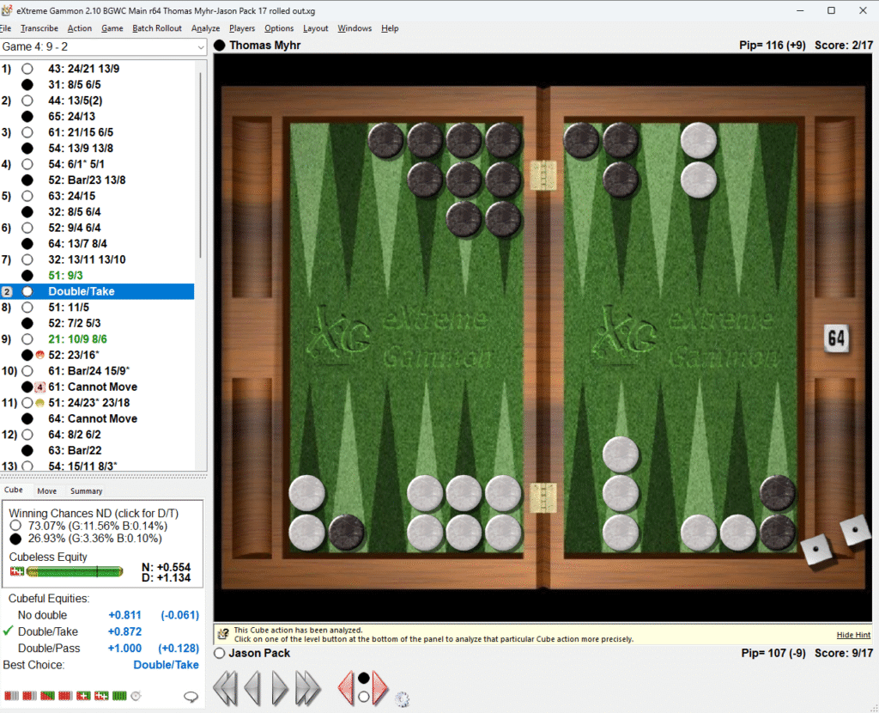Open the Game menu
Image resolution: width=879 pixels, height=713 pixels.
click(x=112, y=28)
